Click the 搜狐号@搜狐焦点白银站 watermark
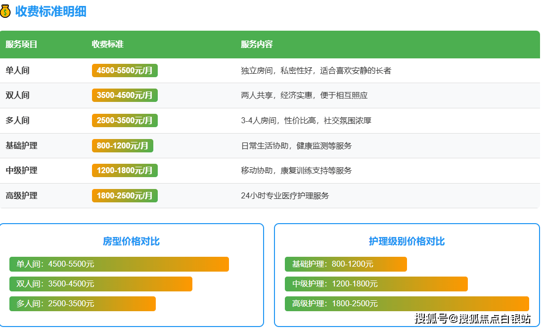 [x=472, y=319]
